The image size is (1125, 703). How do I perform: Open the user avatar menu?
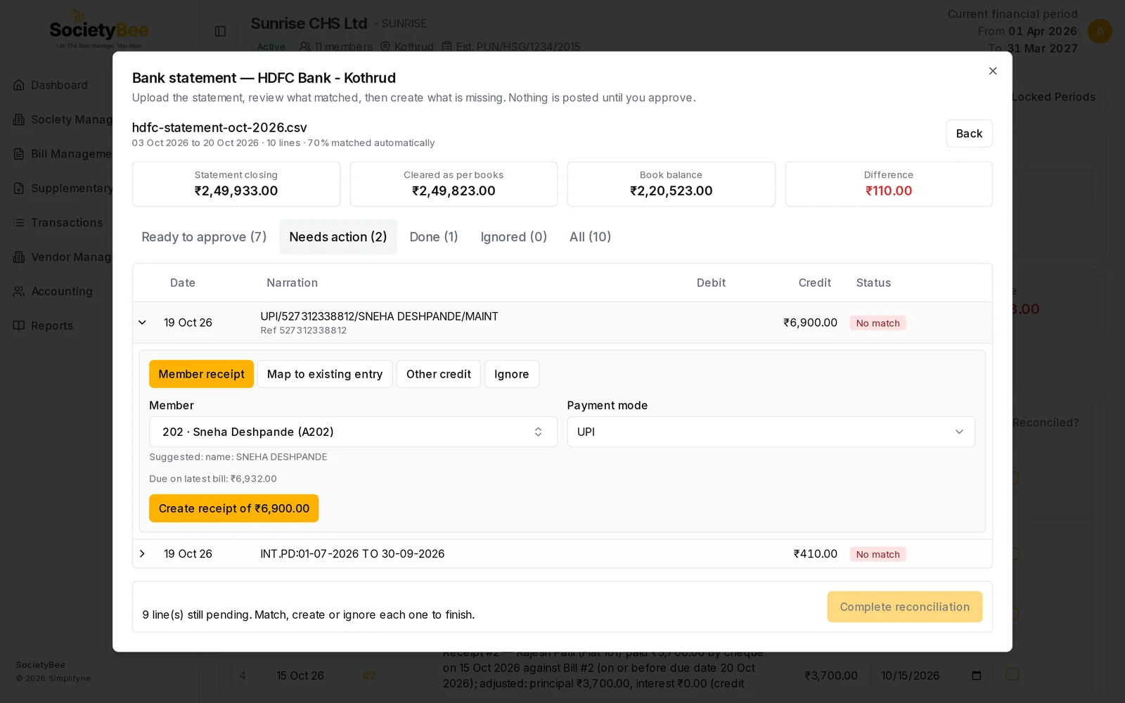[1100, 31]
